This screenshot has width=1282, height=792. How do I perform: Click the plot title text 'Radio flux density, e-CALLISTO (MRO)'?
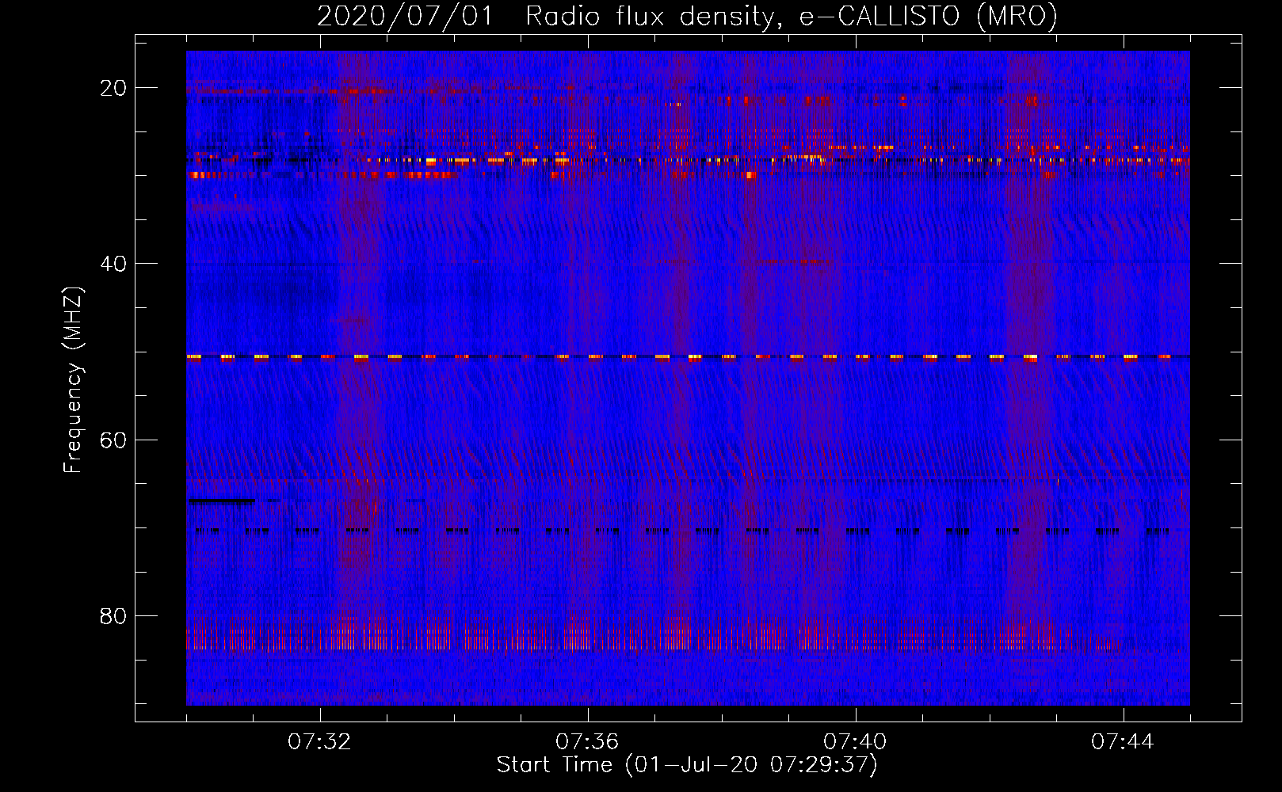tap(792, 16)
